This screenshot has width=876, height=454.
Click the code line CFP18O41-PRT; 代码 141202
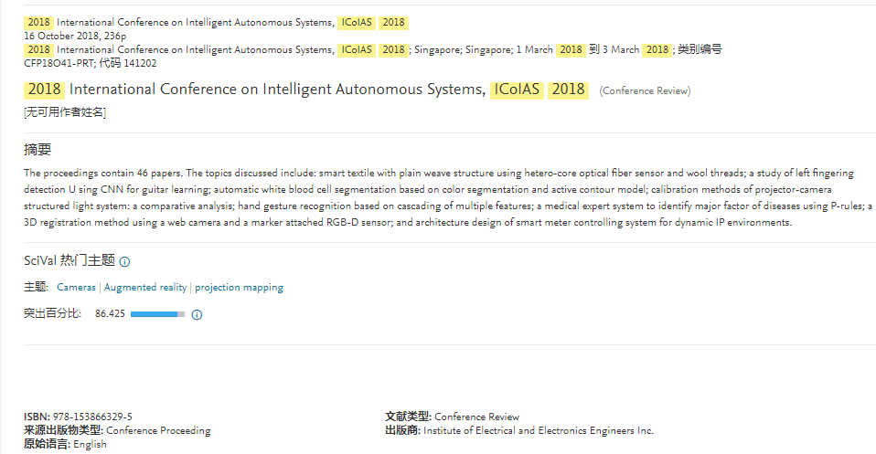(90, 63)
